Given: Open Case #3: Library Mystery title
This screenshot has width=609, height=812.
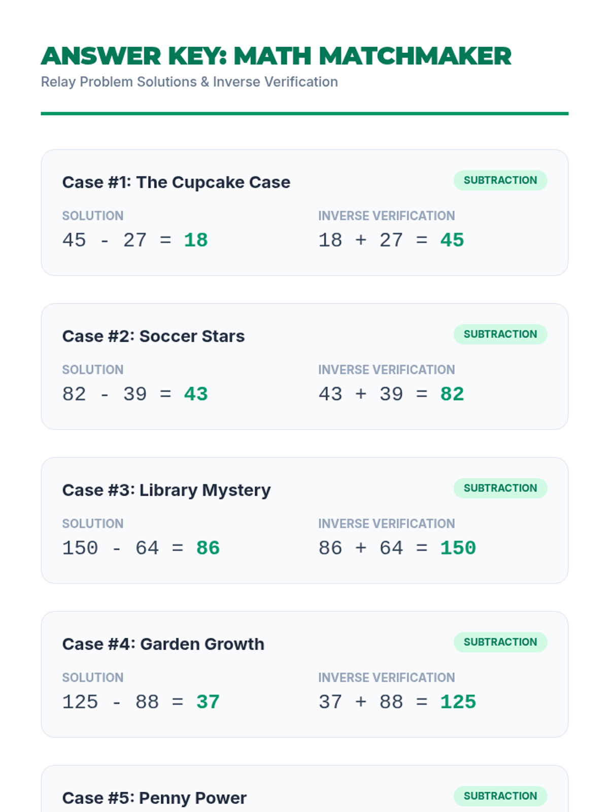Looking at the screenshot, I should coord(166,490).
